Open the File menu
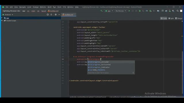Image resolution: width=184 pixels, height=103 pixels. point(7,7)
